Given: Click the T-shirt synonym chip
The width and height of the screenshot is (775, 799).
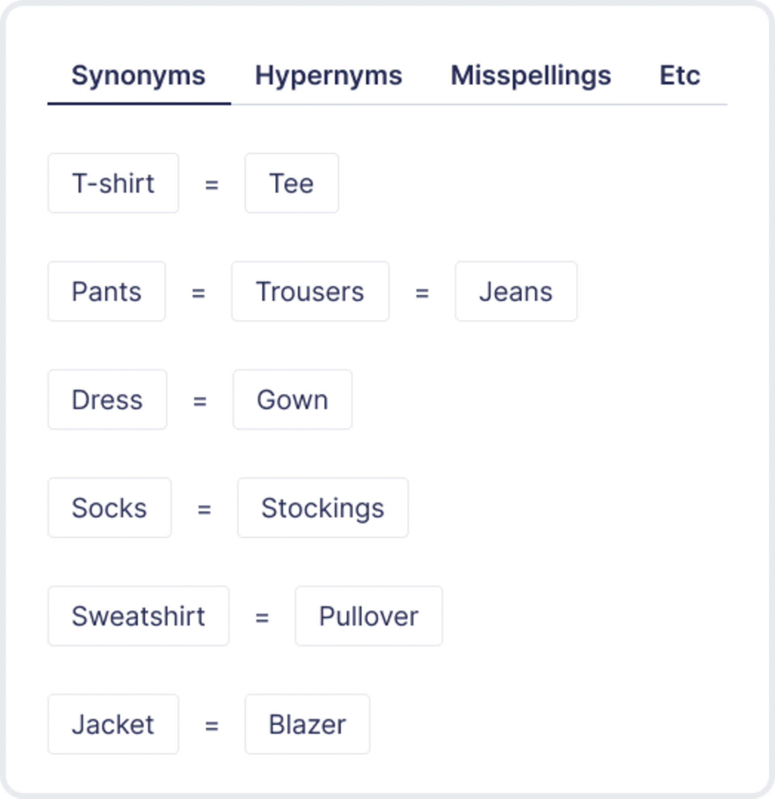Looking at the screenshot, I should (x=113, y=183).
